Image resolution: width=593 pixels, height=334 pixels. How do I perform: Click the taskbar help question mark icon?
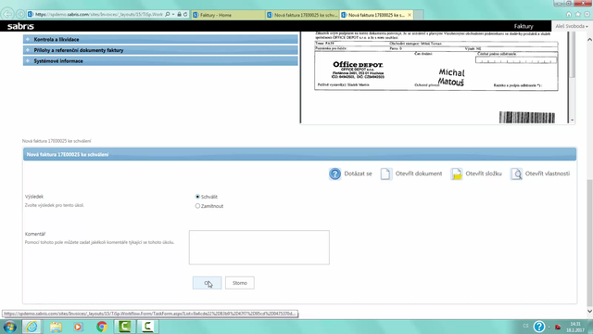(539, 326)
